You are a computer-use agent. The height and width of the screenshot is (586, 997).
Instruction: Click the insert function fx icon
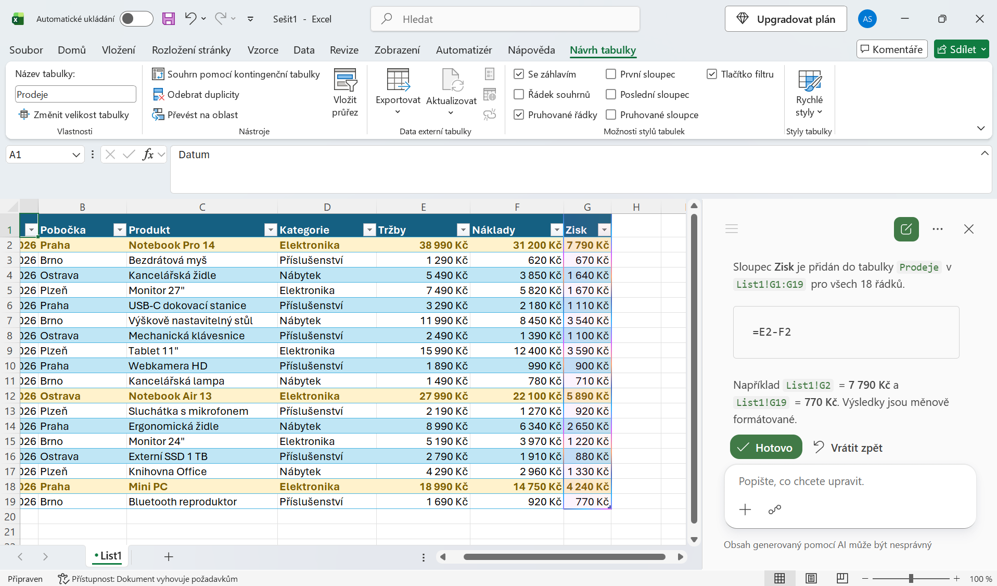[148, 155]
